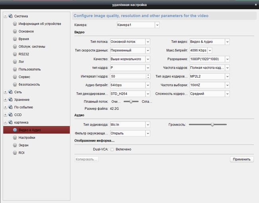The height and width of the screenshot is (203, 259).
Task: Open the Аудио битрейт dropdown
Action: pos(148,85)
